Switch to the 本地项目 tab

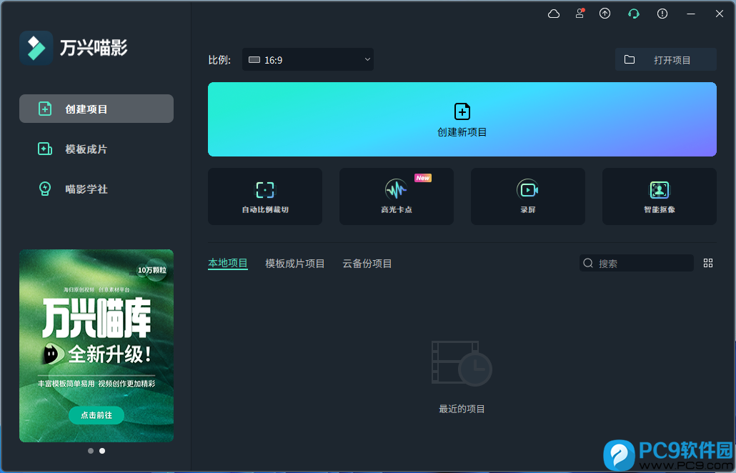(x=228, y=263)
